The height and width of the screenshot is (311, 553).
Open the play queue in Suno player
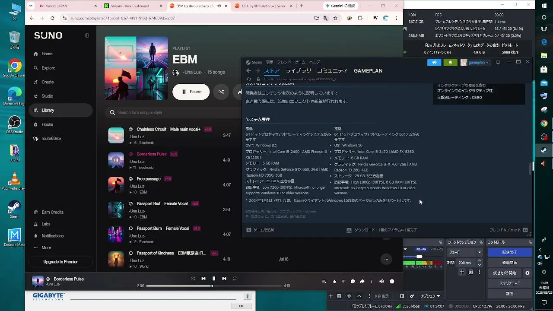[324, 282]
